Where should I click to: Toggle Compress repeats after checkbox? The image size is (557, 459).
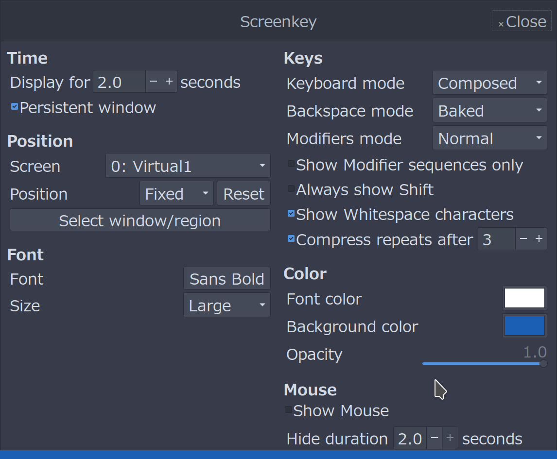(291, 238)
